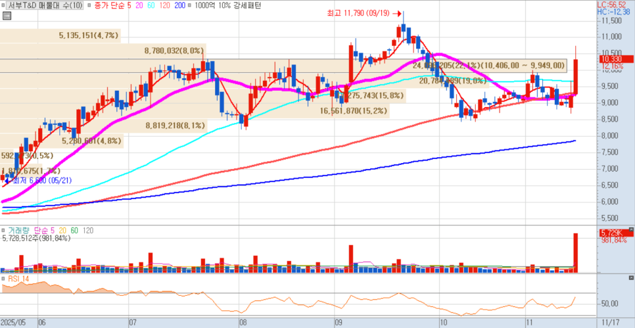Click the 12,16% change rate text
The width and height of the screenshot is (635, 328).
[x=611, y=66]
